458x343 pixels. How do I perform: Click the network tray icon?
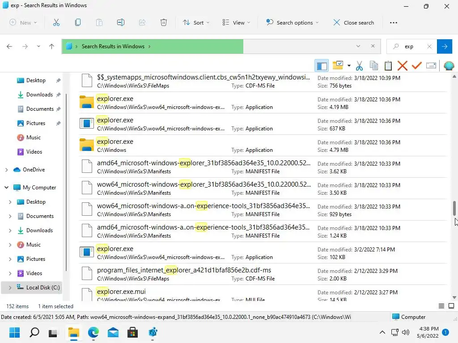tap(394, 332)
